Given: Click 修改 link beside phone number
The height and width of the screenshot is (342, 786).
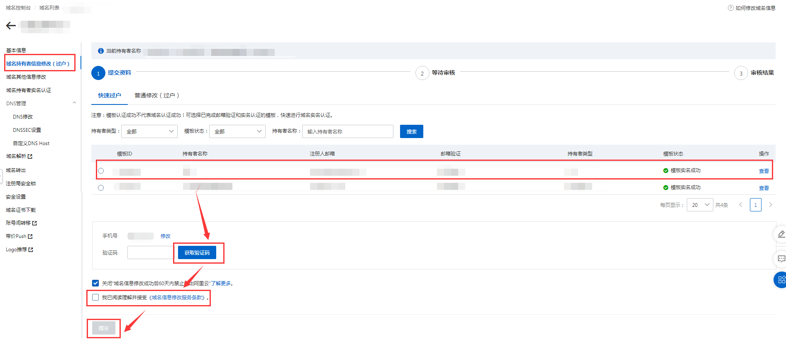Looking at the screenshot, I should tap(166, 236).
